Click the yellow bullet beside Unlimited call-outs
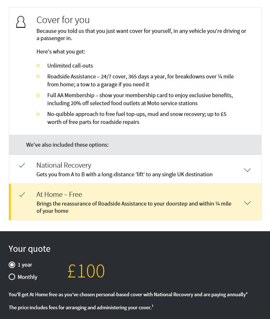Screen dimensions: 270x319 pos(38,65)
